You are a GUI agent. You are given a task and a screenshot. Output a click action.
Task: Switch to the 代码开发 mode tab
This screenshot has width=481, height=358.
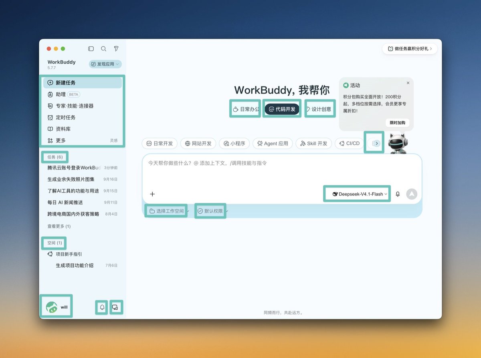[x=282, y=109]
